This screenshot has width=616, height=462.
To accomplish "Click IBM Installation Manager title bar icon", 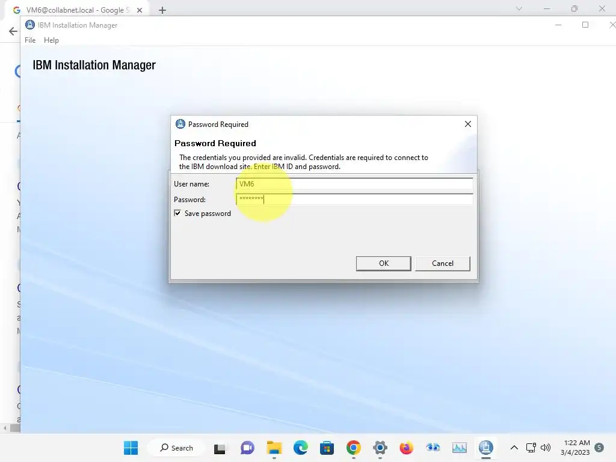I will (x=30, y=25).
